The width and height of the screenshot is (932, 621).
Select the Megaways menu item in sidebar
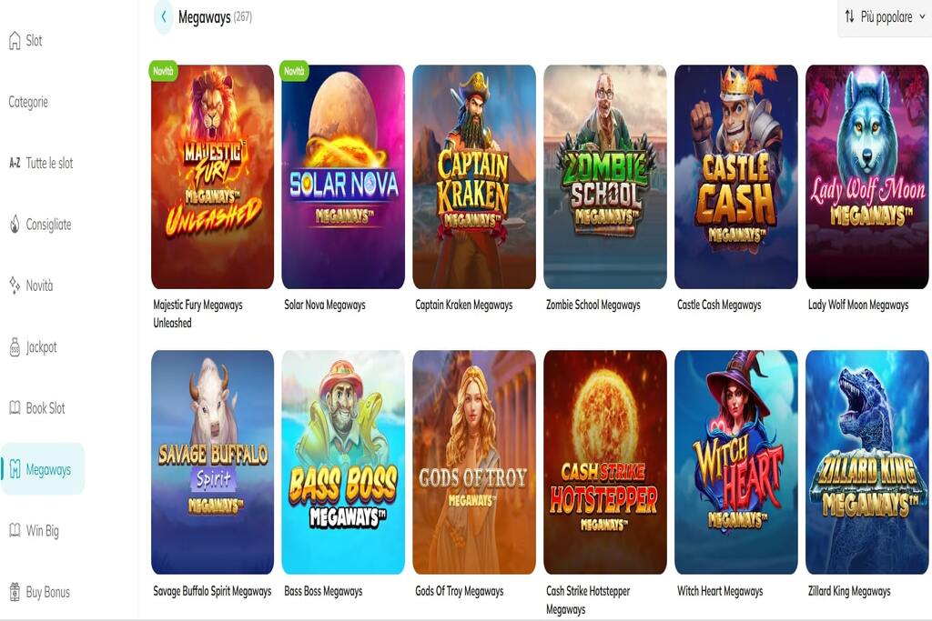point(43,469)
